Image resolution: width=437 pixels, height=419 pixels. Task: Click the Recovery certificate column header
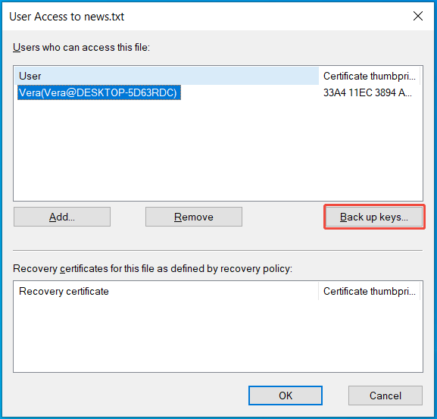tap(166, 291)
